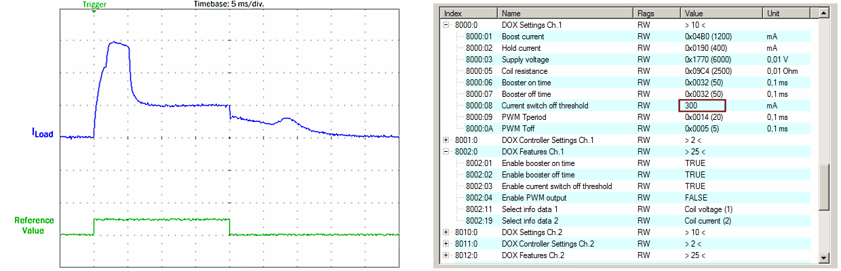Screen dimensions: 841x271
Task: Collapse the 8000:0 DOX Settings Ch.1 node
Action: tap(446, 25)
